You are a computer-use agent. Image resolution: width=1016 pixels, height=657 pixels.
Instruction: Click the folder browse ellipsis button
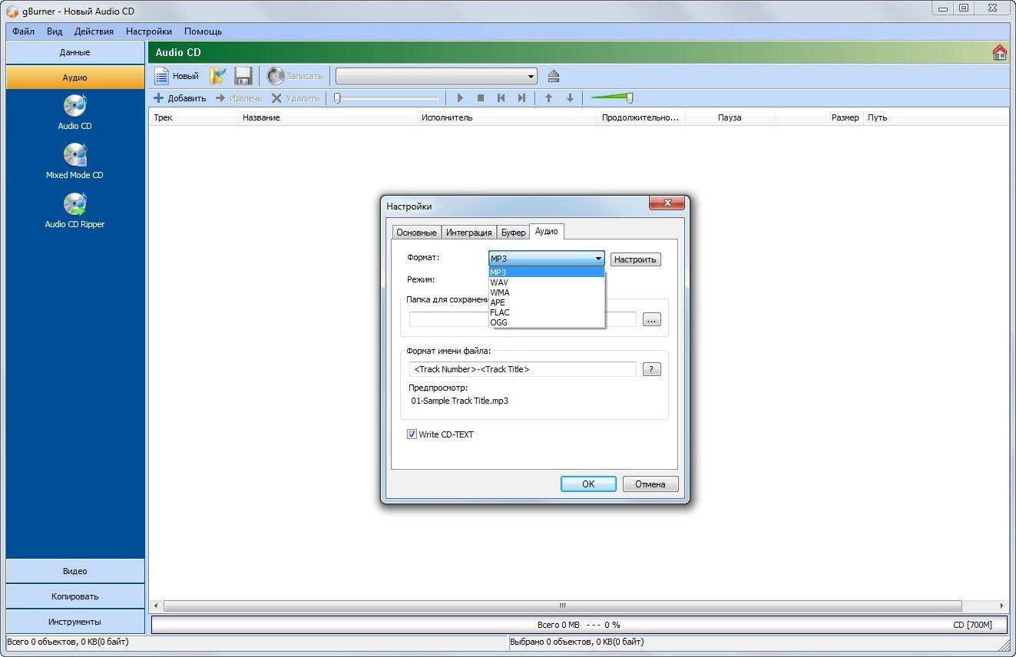[652, 320]
